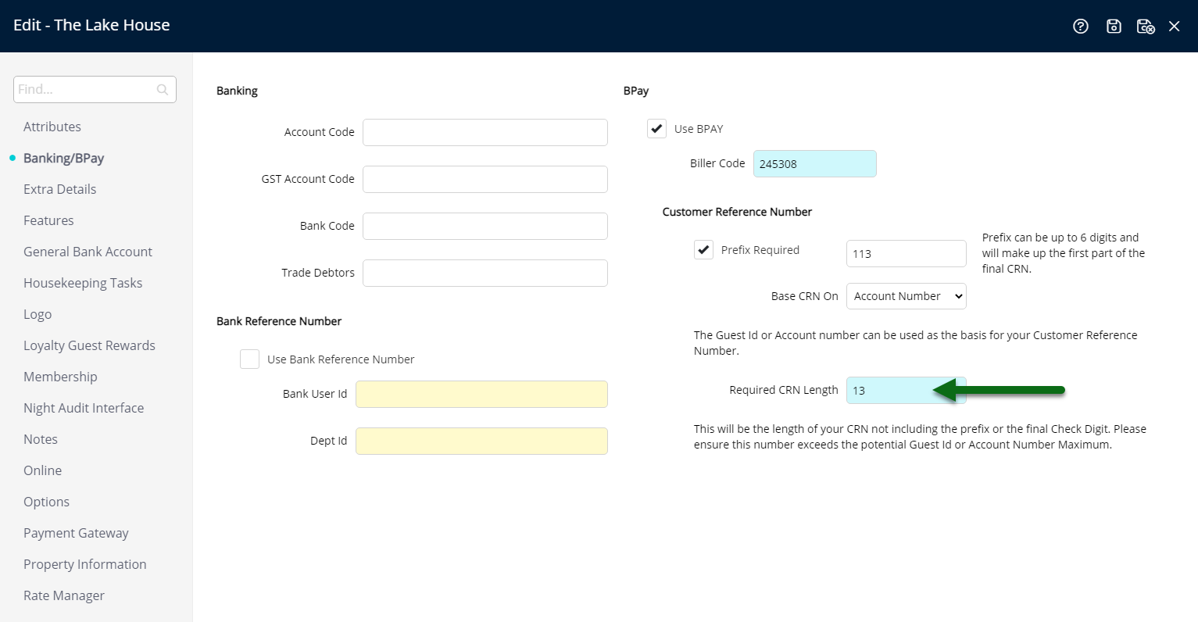Screen dimensions: 1198x622
Task: Open Night Audit Interface section
Action: point(84,408)
